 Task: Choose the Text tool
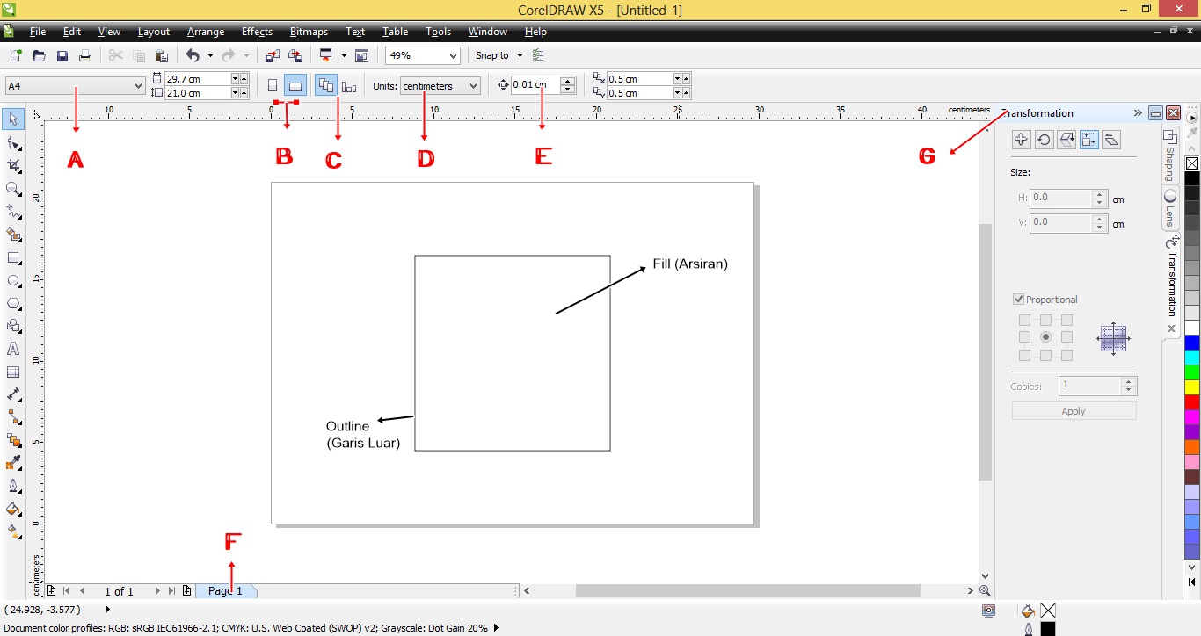tap(13, 349)
